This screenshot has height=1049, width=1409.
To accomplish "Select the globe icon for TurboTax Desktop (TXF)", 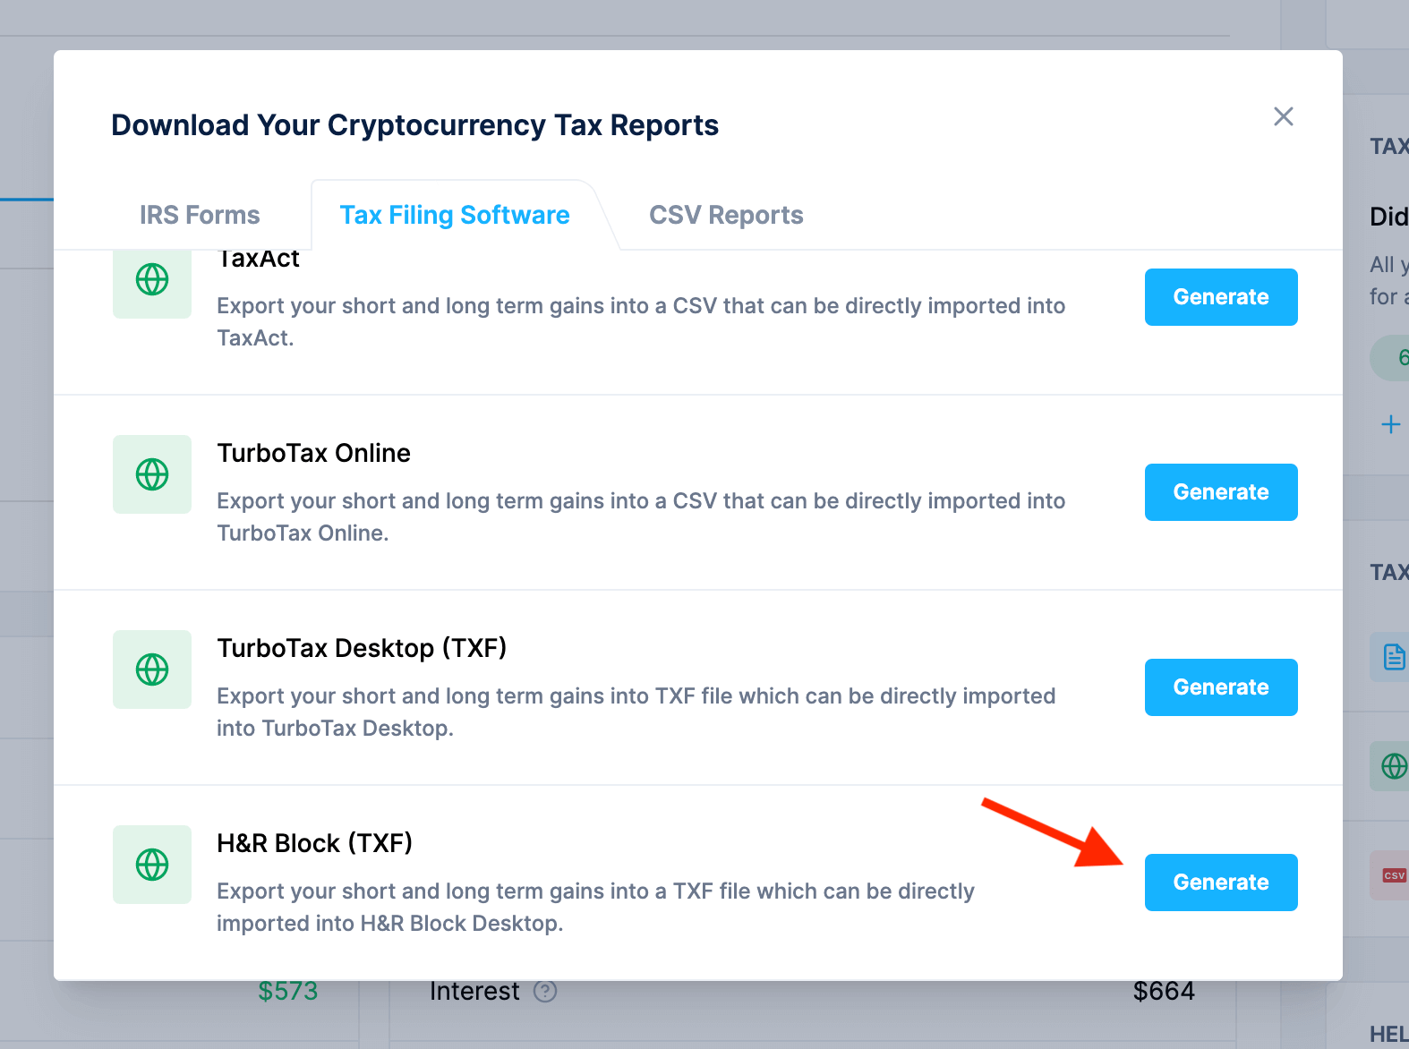I will (151, 669).
